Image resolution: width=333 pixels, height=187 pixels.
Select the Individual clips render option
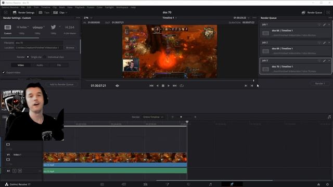pyautogui.click(x=45, y=57)
